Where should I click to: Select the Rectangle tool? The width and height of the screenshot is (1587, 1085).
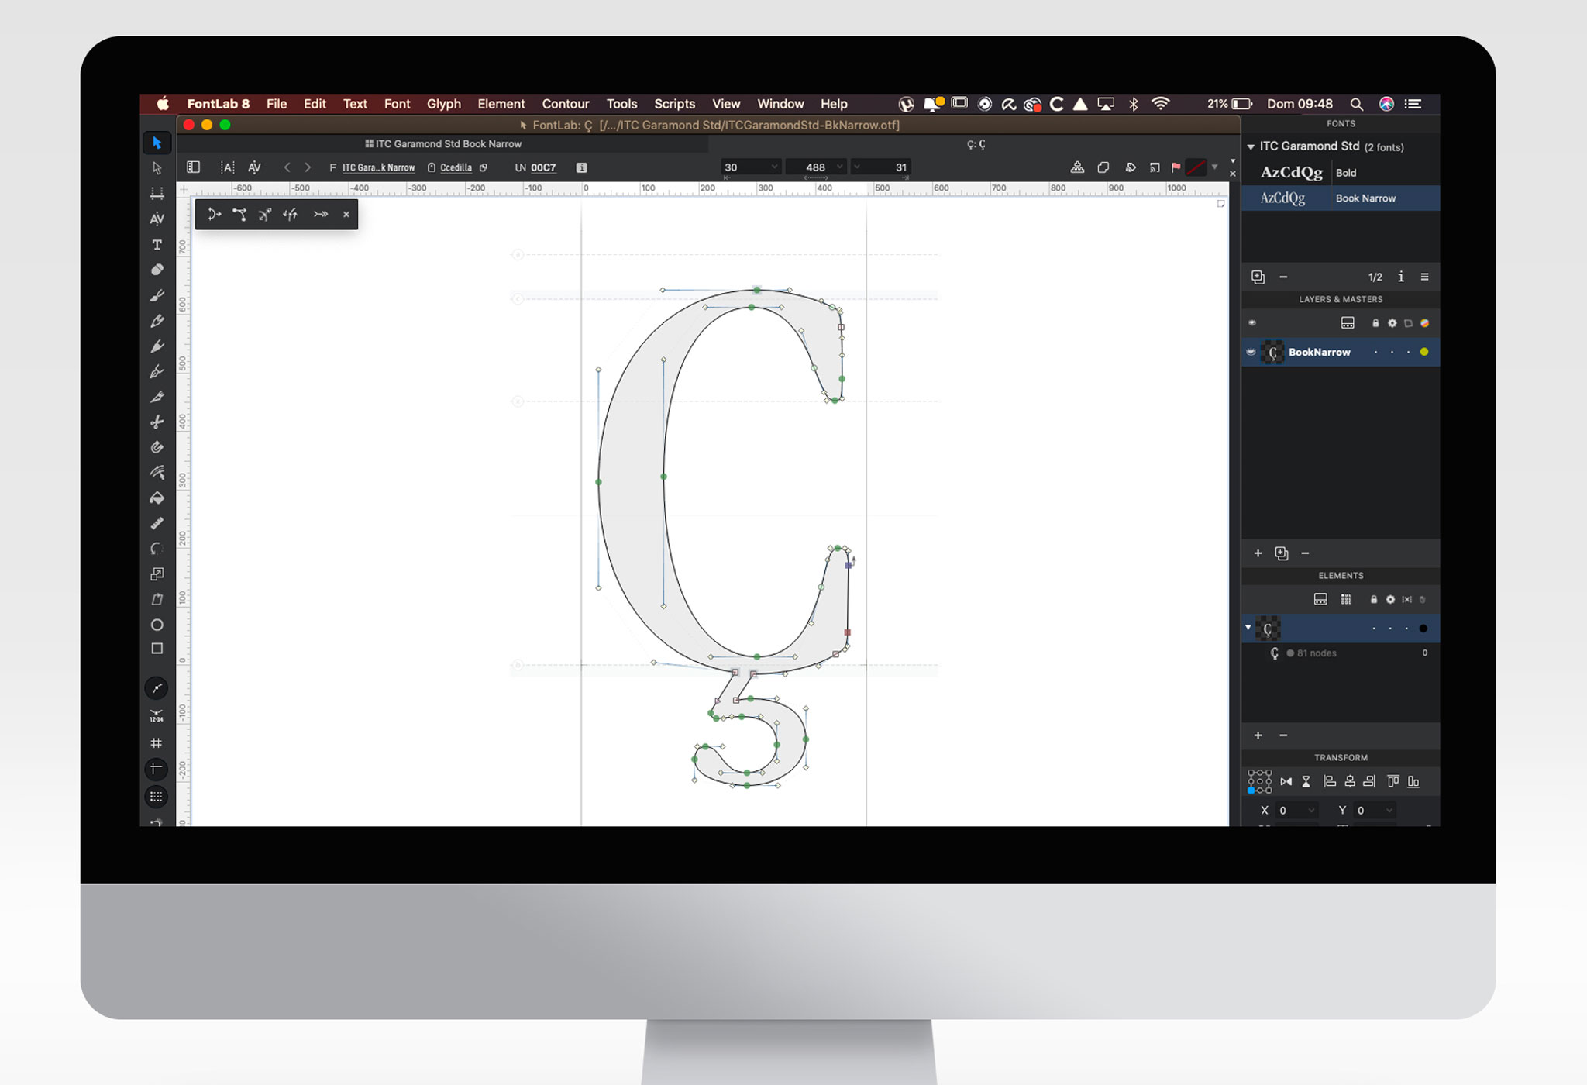[x=157, y=649]
